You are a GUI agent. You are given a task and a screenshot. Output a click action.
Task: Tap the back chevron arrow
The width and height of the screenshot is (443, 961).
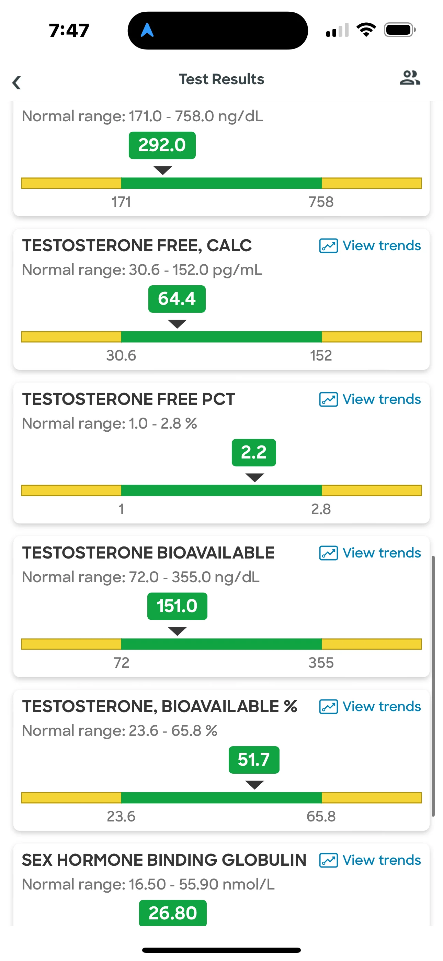coord(16,82)
